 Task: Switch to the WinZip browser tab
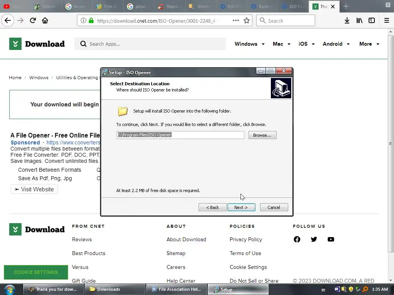[x=200, y=6]
